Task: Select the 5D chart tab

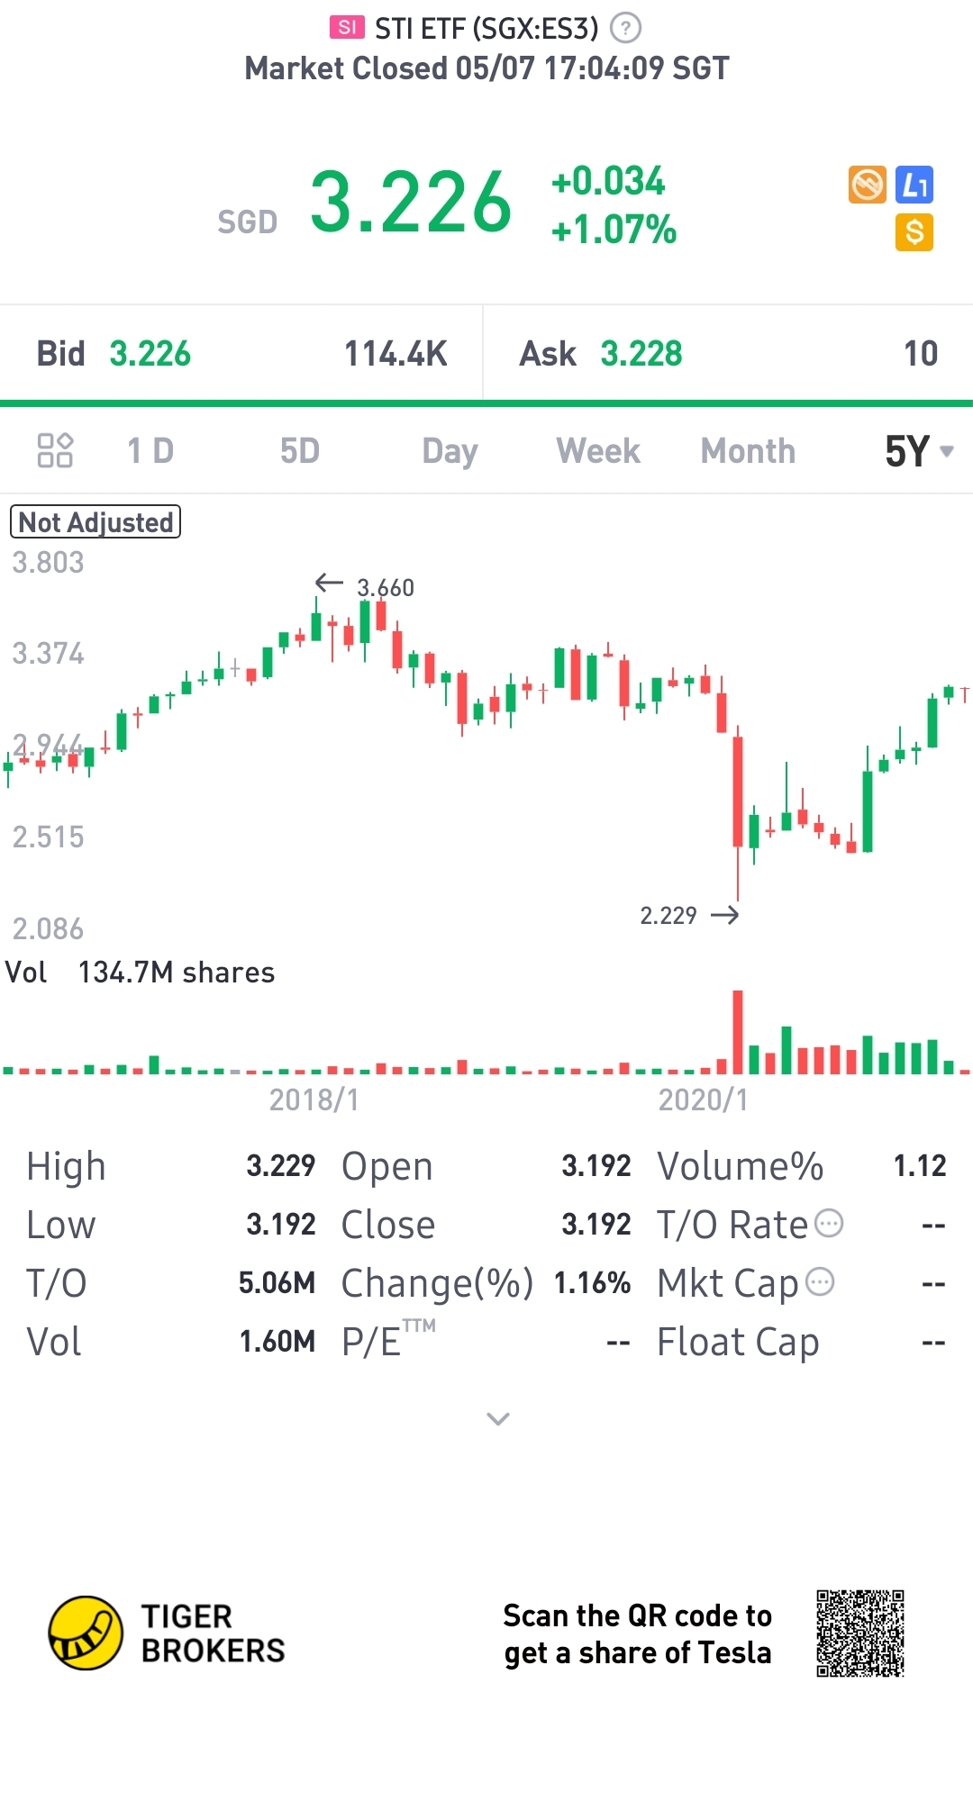Action: tap(300, 451)
